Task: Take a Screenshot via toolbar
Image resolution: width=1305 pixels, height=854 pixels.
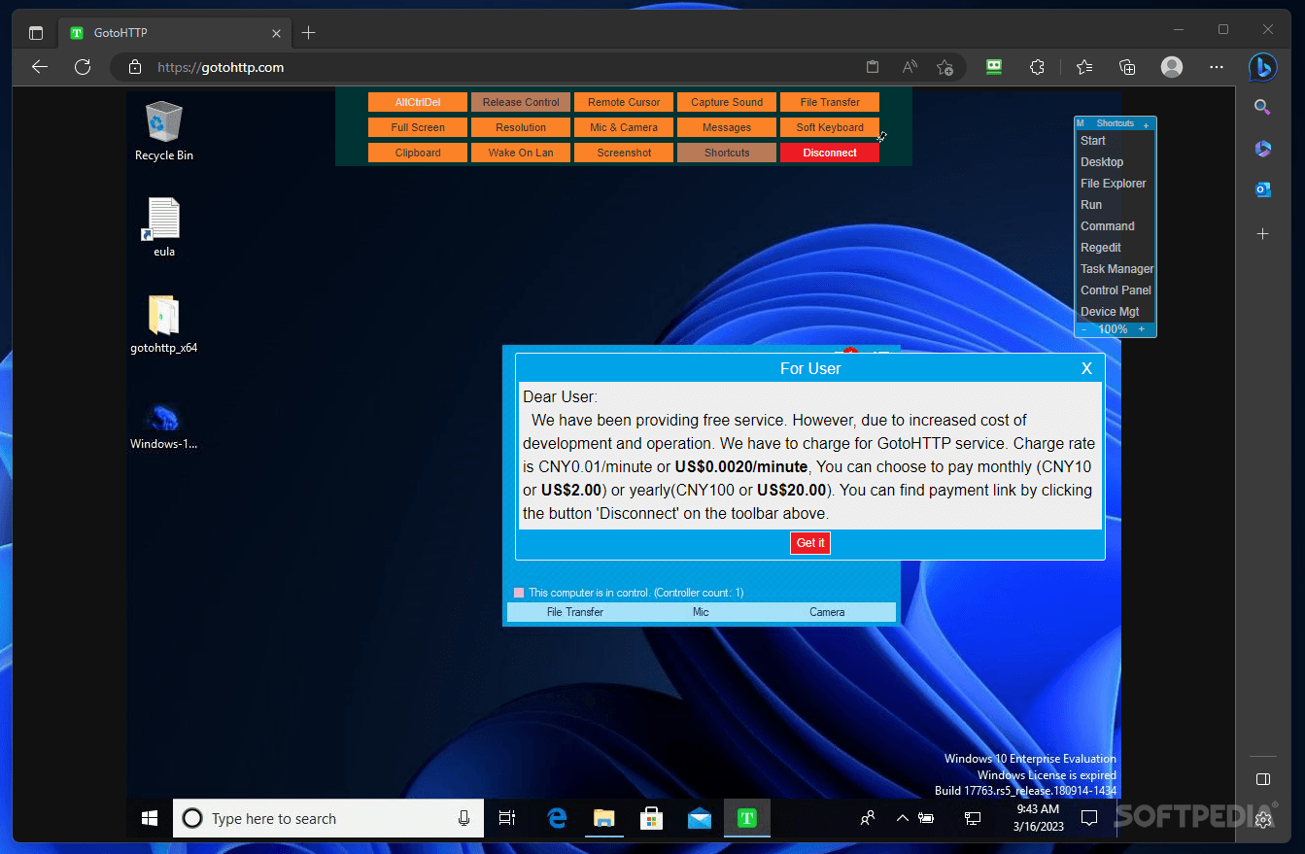Action: click(x=624, y=153)
